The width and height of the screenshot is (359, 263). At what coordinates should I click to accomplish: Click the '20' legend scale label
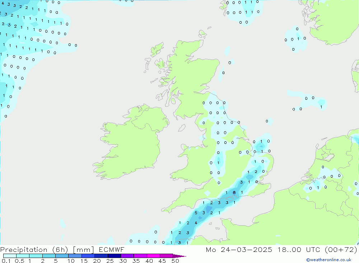pyautogui.click(x=97, y=261)
